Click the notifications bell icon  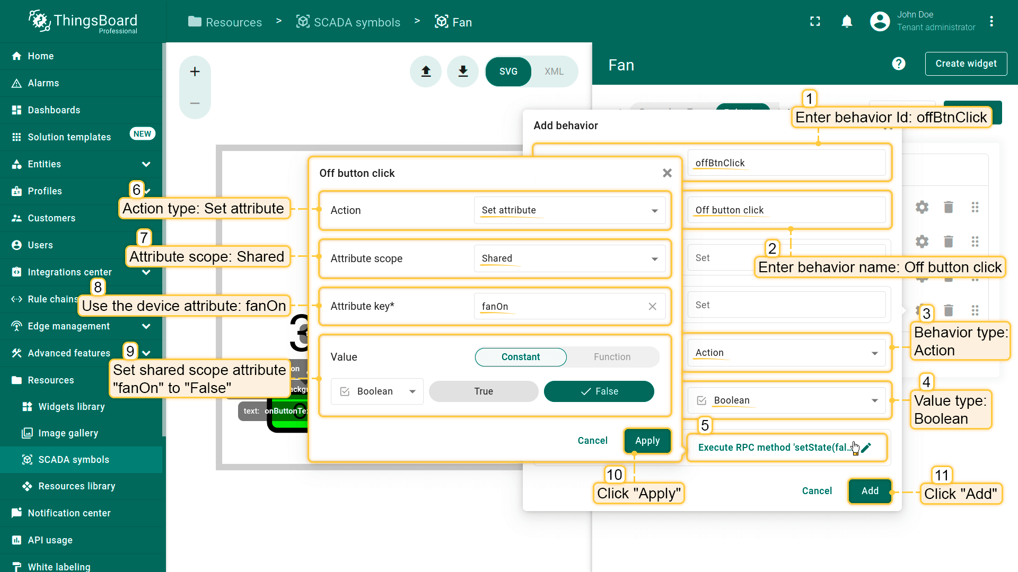pyautogui.click(x=847, y=21)
